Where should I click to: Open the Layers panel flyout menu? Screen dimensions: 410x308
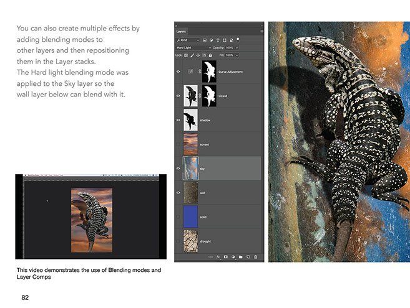261,31
